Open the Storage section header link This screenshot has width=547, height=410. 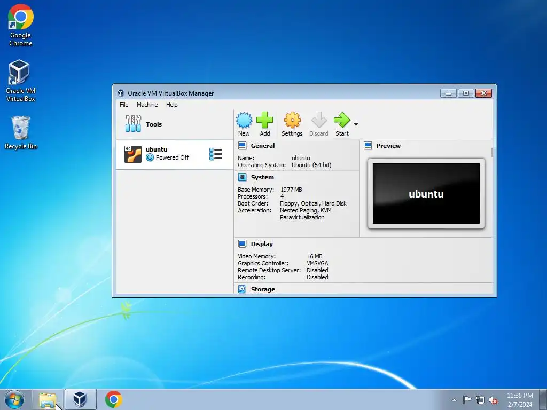click(x=263, y=289)
